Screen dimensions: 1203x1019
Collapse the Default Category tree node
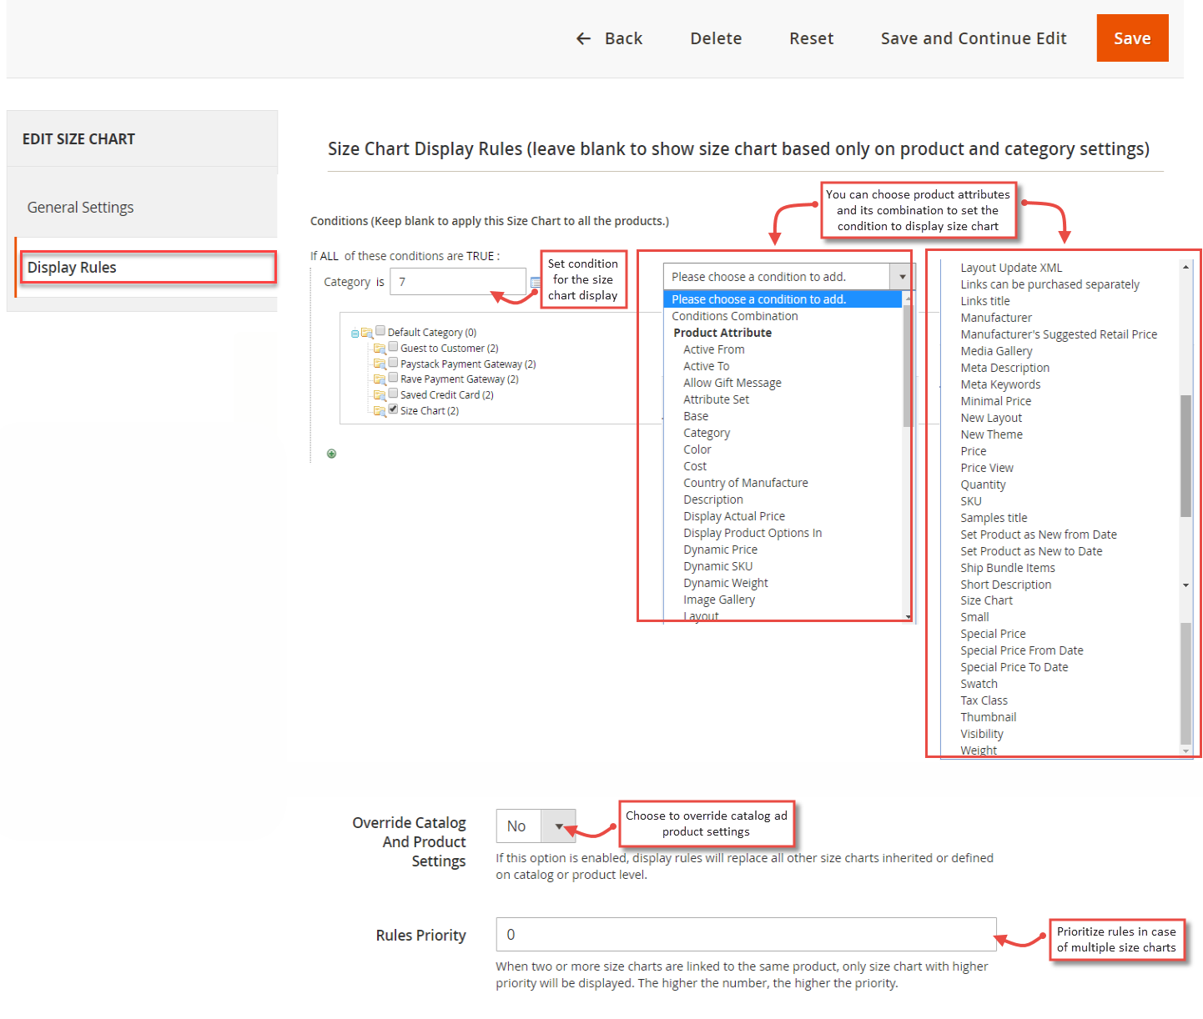pos(355,332)
